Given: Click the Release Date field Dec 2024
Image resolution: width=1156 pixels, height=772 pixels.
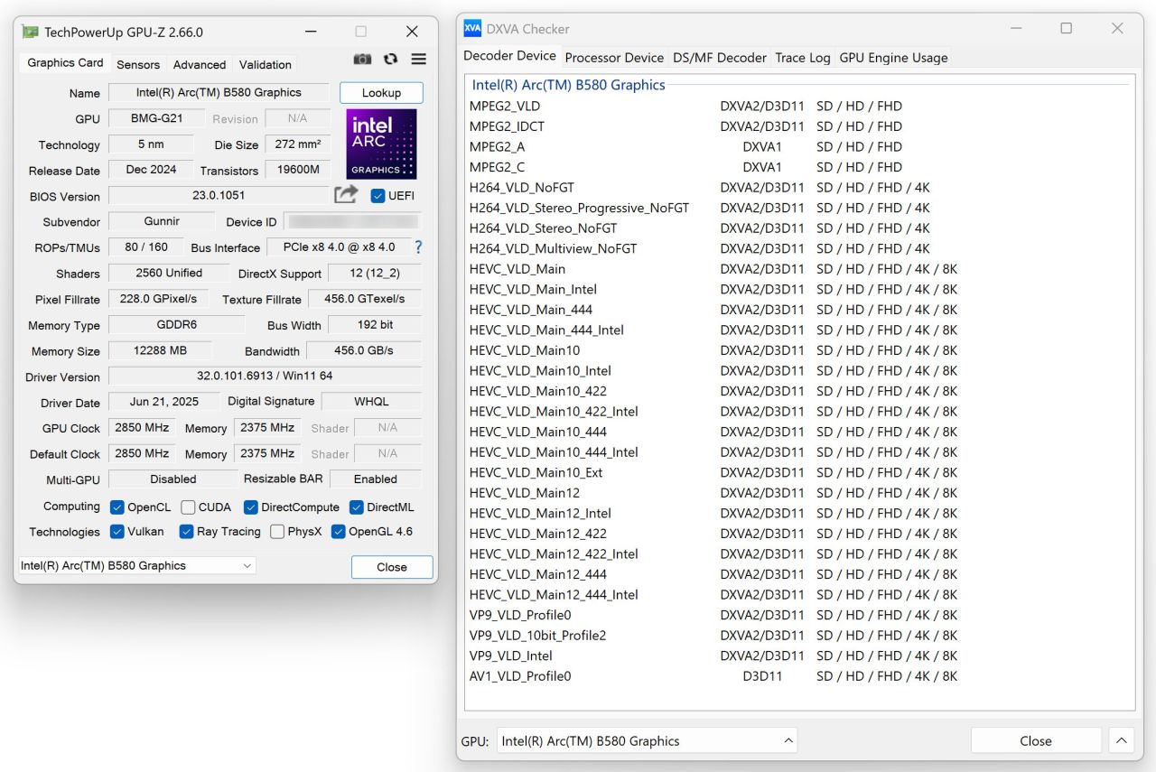Looking at the screenshot, I should coord(151,170).
